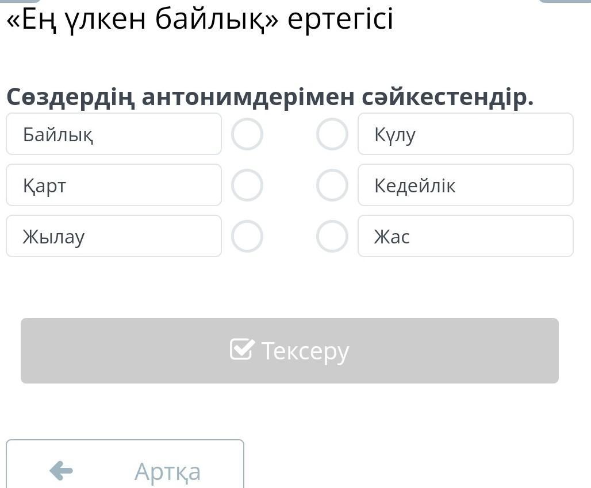591x488 pixels.
Task: Click the Қарт word box
Action: (x=114, y=185)
